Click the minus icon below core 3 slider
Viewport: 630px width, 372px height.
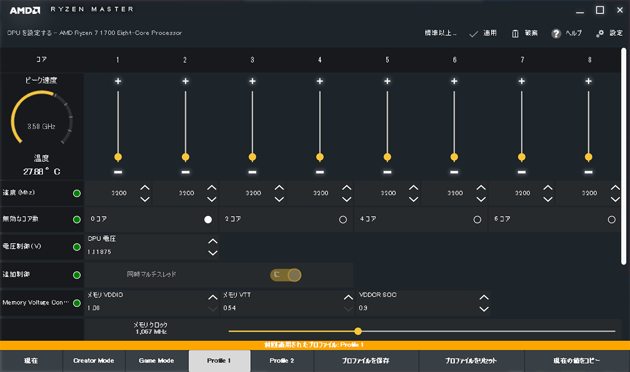pyautogui.click(x=252, y=172)
